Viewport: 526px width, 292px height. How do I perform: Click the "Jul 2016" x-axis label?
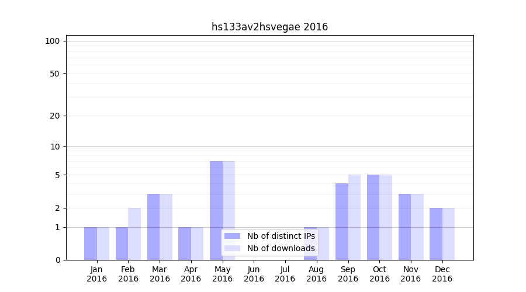[285, 274]
